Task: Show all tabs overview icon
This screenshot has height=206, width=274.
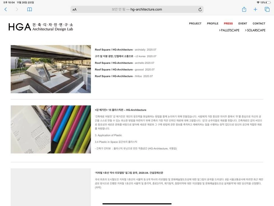Action: 267,9
